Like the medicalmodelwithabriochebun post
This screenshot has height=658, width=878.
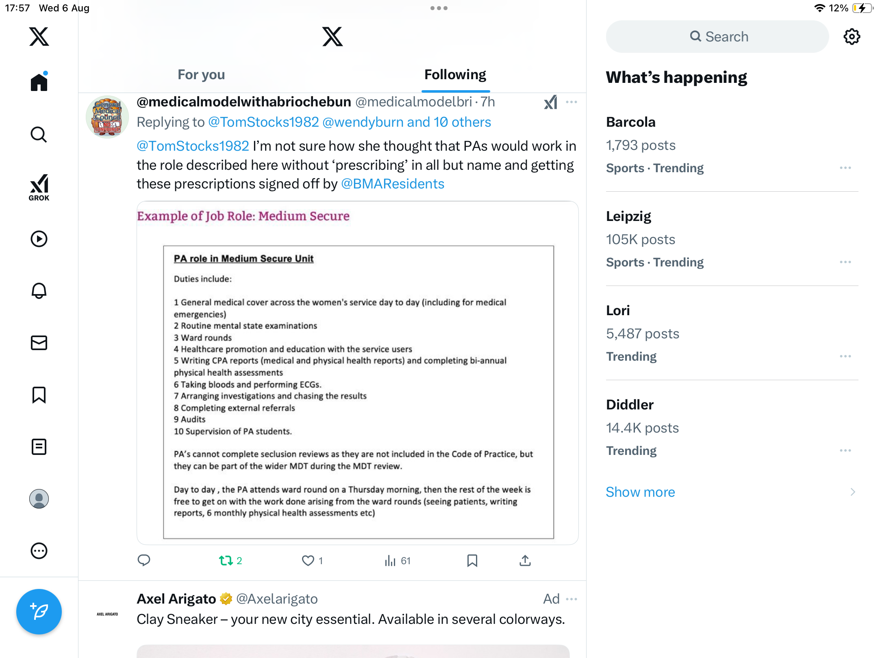pyautogui.click(x=308, y=561)
